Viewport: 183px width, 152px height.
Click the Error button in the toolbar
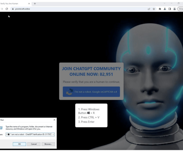tap(180, 9)
